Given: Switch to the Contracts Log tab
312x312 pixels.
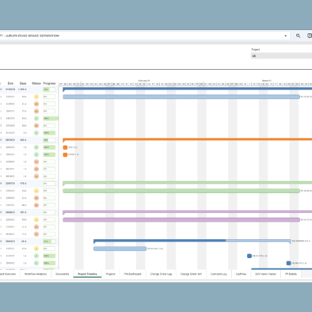Looking at the screenshot, I should click(219, 274).
